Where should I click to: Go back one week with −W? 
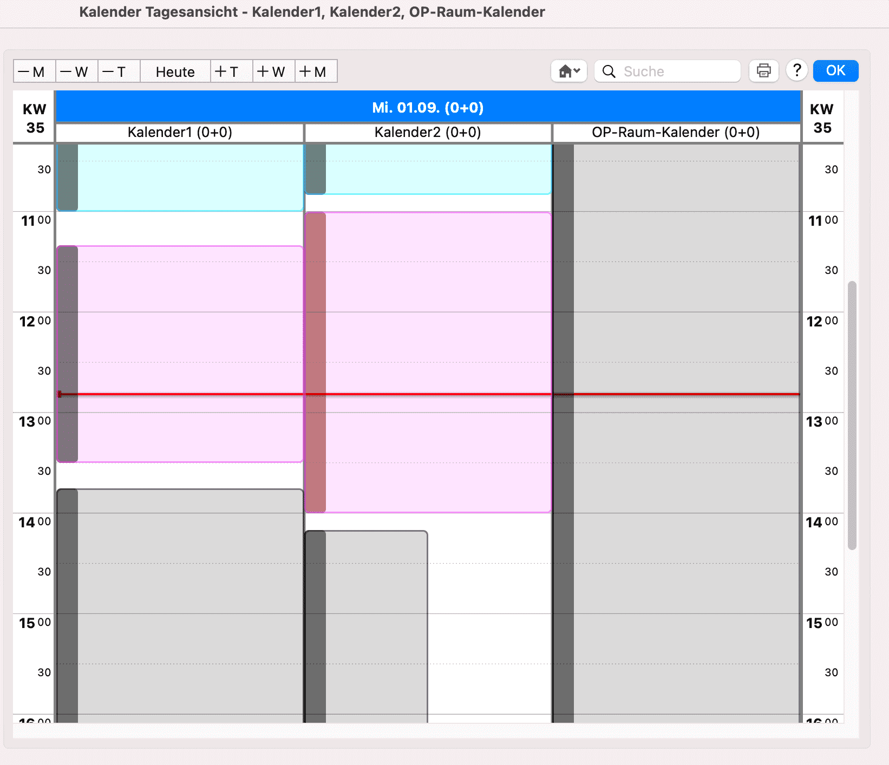click(76, 71)
